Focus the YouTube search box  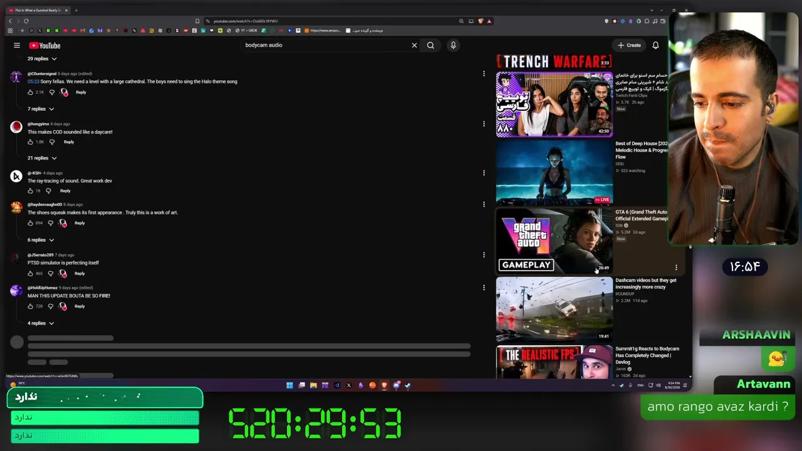point(326,45)
